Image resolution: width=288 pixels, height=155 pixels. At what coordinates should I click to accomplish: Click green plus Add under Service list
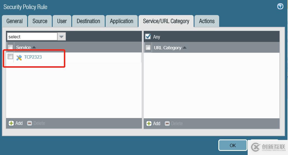click(x=11, y=123)
